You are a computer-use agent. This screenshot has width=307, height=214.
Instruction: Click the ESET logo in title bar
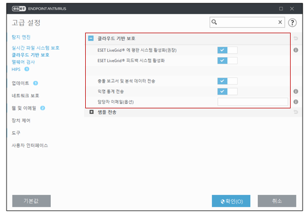point(19,9)
